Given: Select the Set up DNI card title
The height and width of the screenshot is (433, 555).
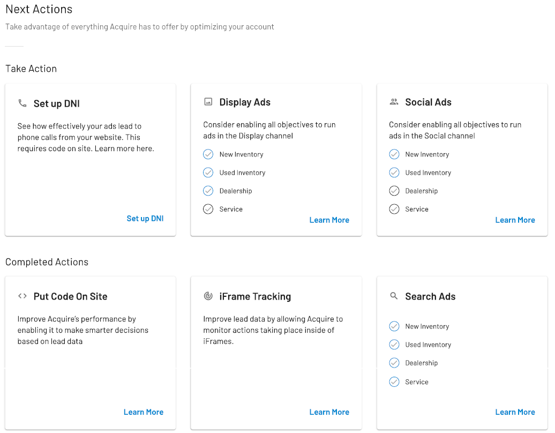Looking at the screenshot, I should pos(56,103).
